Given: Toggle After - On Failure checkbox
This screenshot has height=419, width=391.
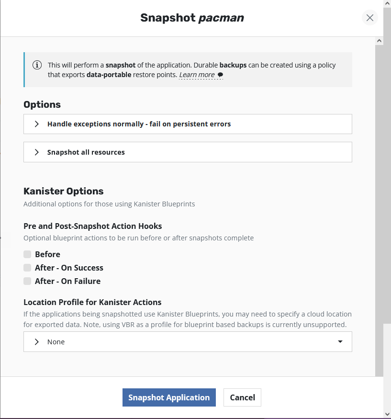Looking at the screenshot, I should coord(27,281).
